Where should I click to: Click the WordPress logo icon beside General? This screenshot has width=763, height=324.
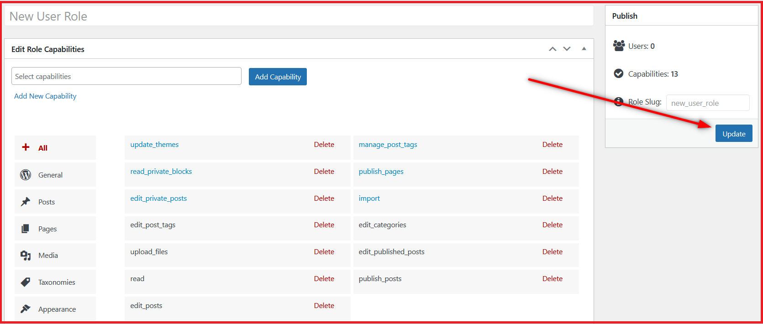coord(26,175)
